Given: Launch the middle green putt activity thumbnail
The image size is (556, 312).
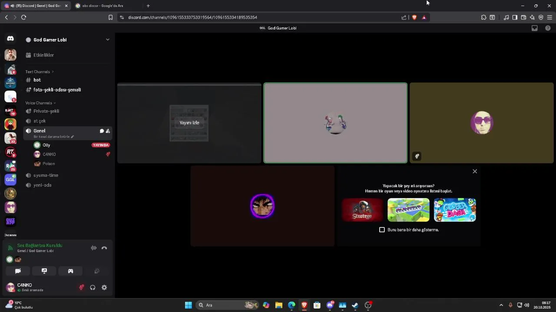Looking at the screenshot, I should (408, 210).
